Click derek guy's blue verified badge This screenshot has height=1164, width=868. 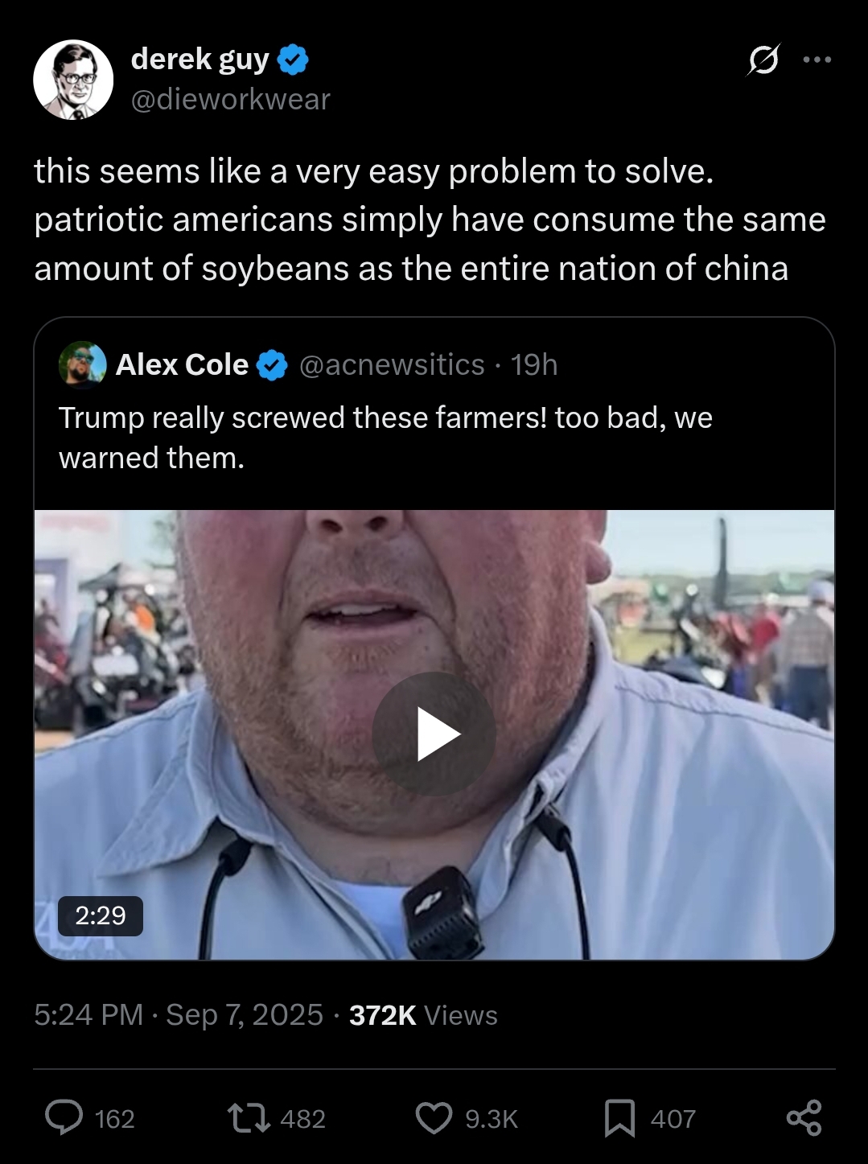click(294, 60)
